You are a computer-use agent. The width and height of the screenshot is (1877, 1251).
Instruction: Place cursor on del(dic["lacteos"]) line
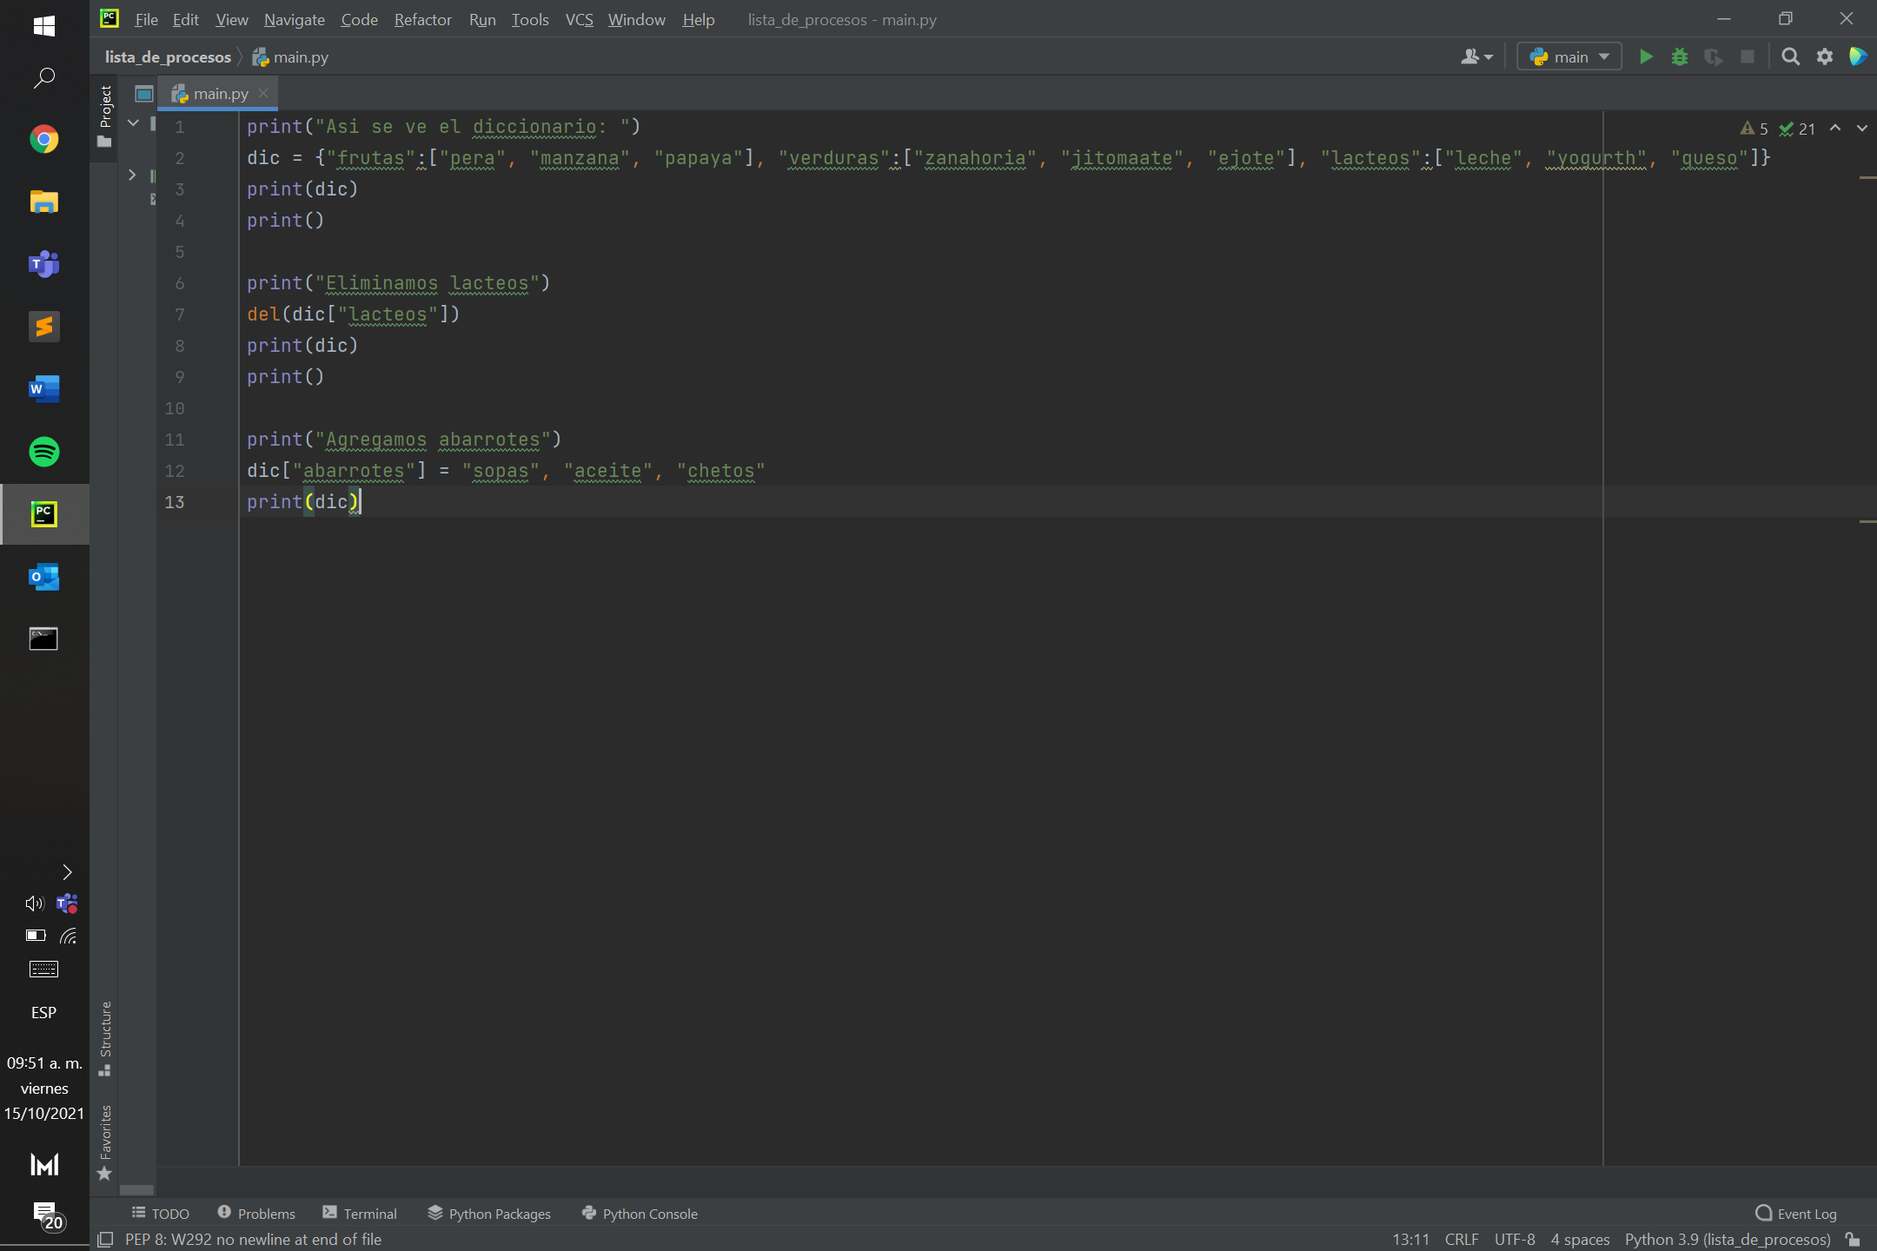(353, 314)
